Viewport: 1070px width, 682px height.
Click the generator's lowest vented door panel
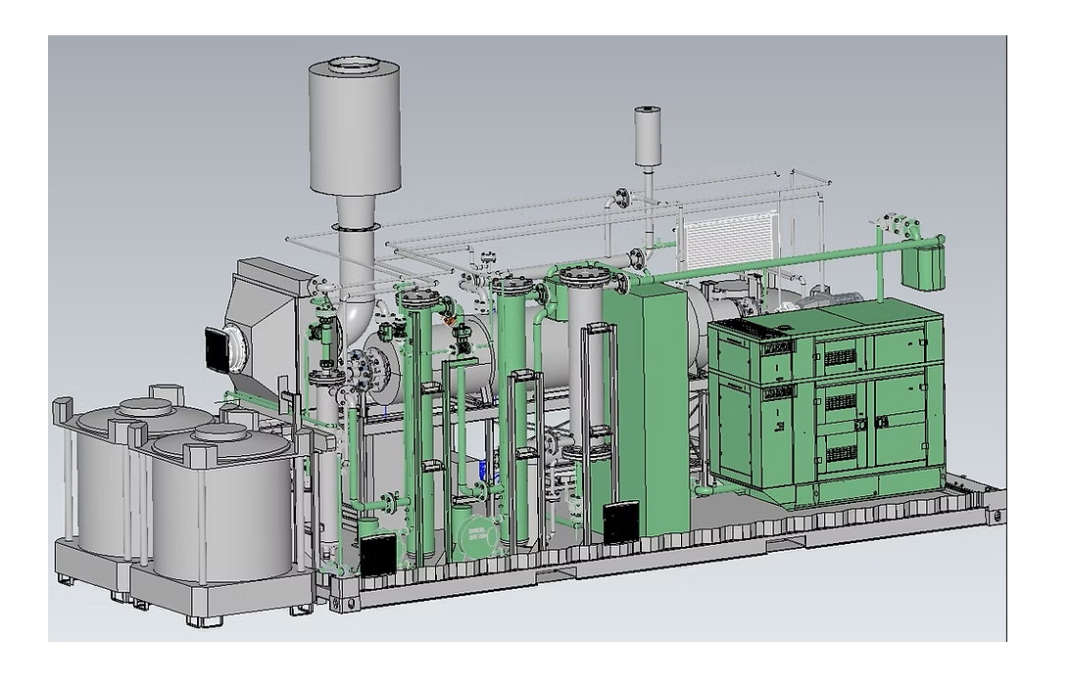tap(841, 453)
